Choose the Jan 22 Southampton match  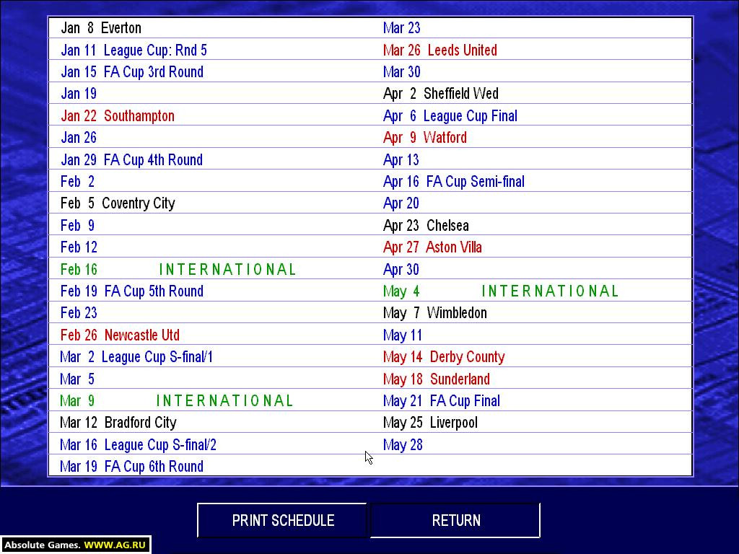[x=118, y=116]
